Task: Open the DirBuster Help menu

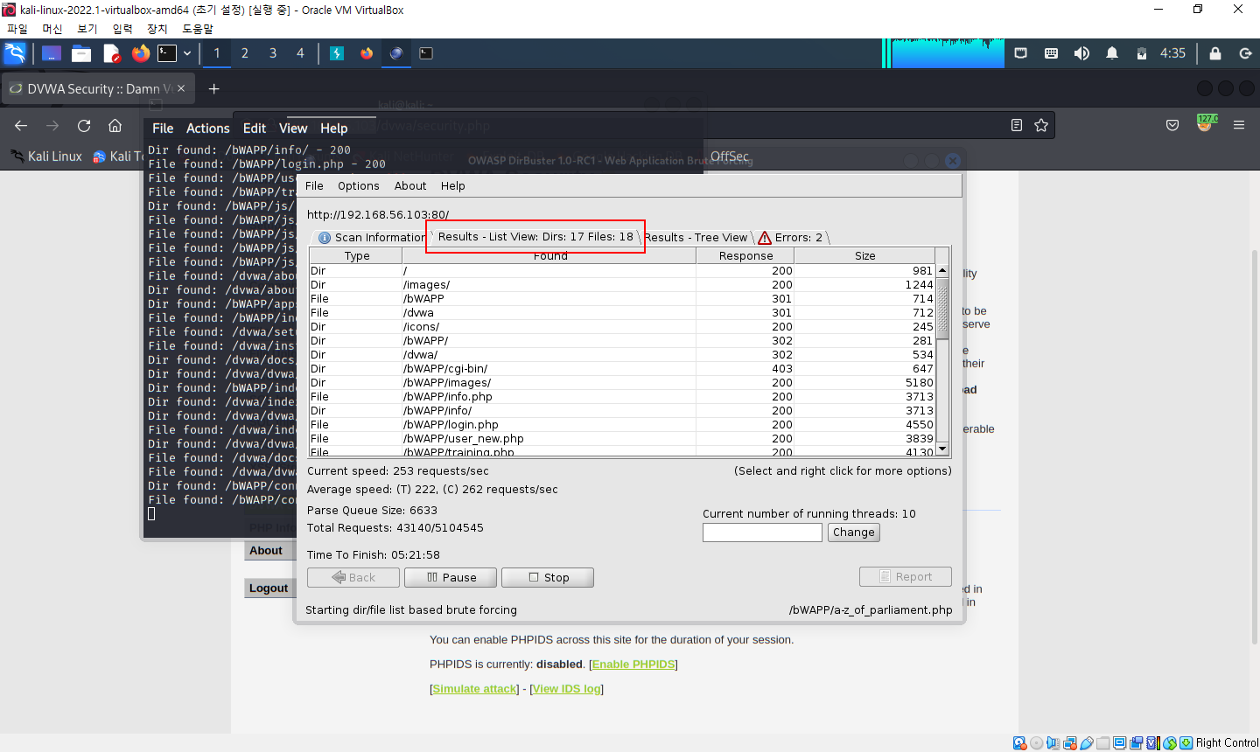Action: (453, 186)
